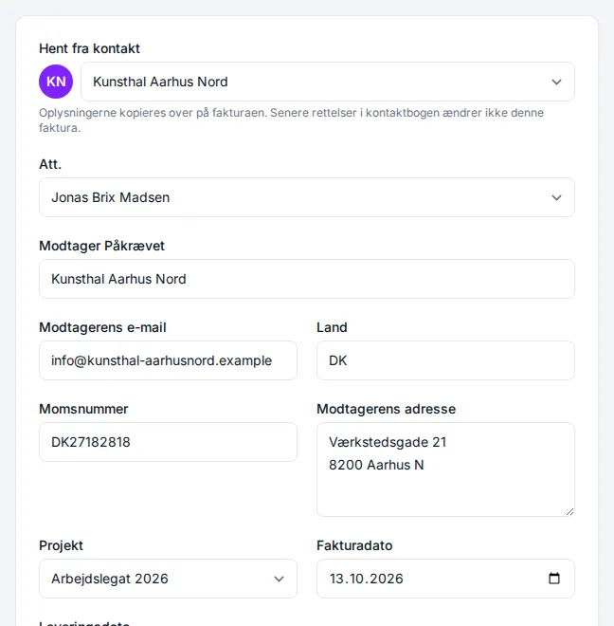The image size is (614, 626).
Task: Click the 'Hent fra kontakt' label
Action: pos(89,48)
